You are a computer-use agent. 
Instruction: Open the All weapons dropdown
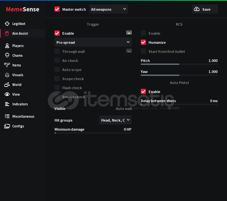coord(109,9)
